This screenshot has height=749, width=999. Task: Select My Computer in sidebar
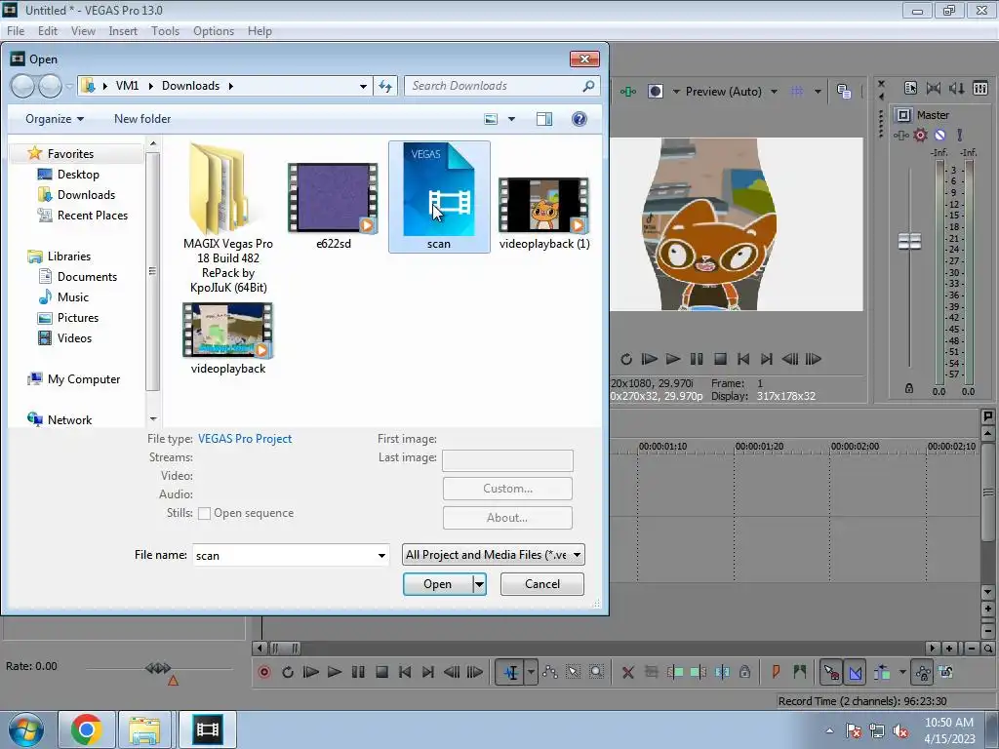pyautogui.click(x=73, y=379)
